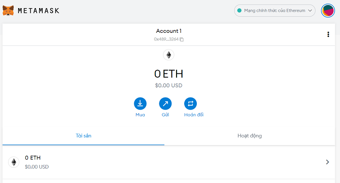Expand the 0 ETH asset row chevron
The width and height of the screenshot is (340, 183).
tap(327, 162)
